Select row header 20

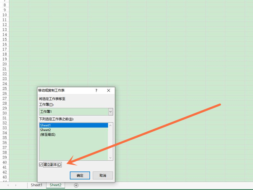click(x=5, y=64)
